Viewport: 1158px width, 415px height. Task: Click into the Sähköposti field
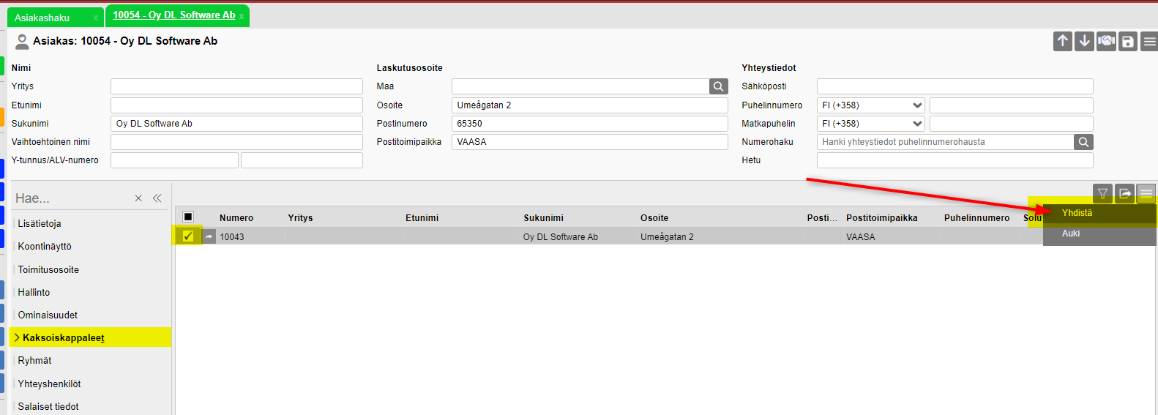coord(955,86)
